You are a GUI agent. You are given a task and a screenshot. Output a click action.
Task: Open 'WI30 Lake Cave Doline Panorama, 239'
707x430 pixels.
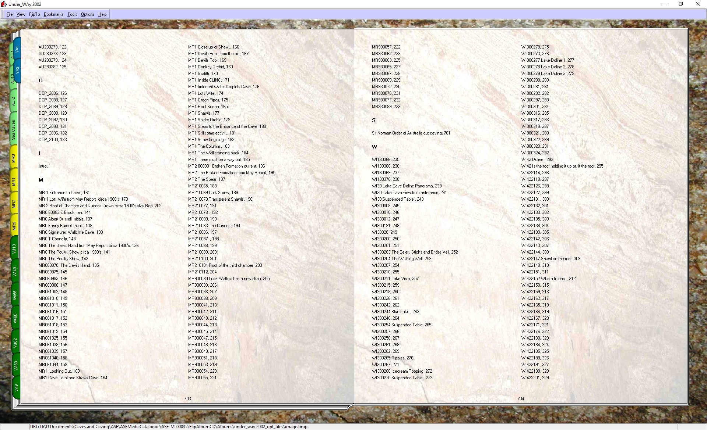point(407,186)
